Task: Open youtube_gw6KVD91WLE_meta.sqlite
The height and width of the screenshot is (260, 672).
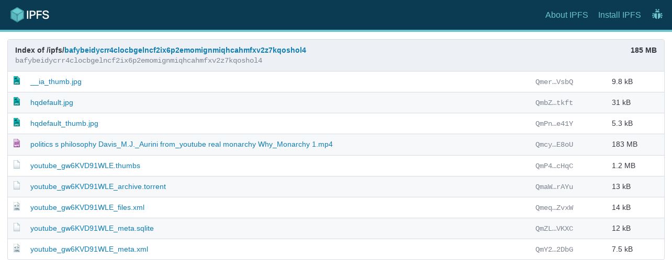Action: point(92,228)
